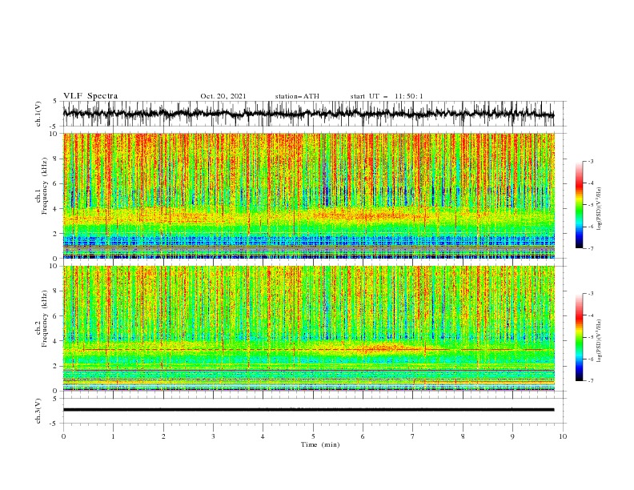Click the ch.1 voltage waveform trace panel
Viewport: 634px width, 490px height.
point(315,114)
